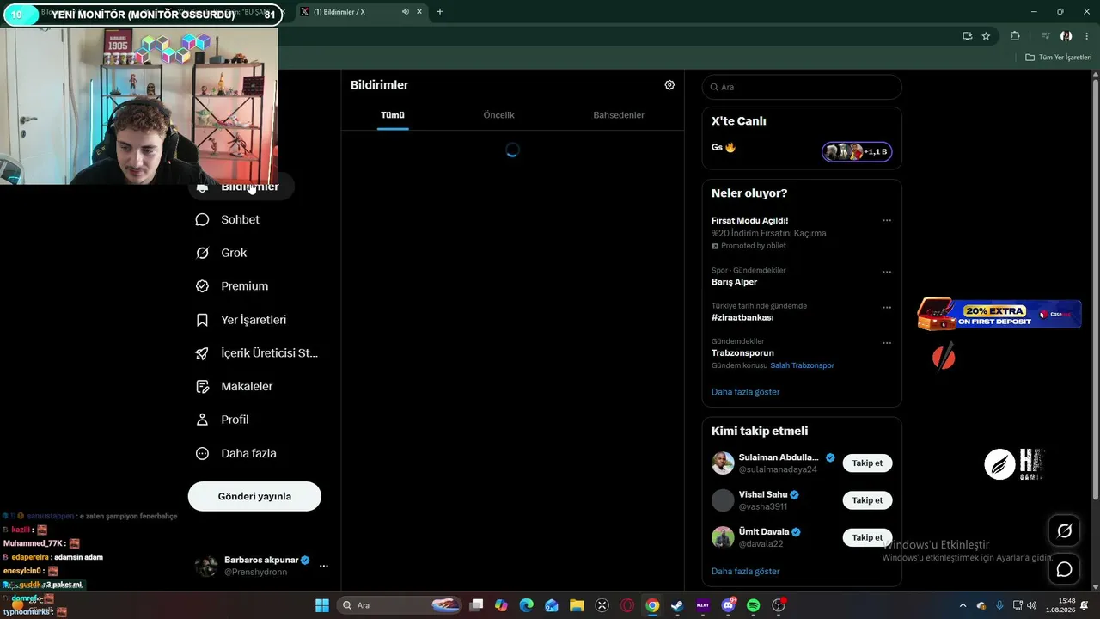Screen dimensions: 1100x619
Task: Click the Daha fazla circle icon
Action: click(202, 453)
